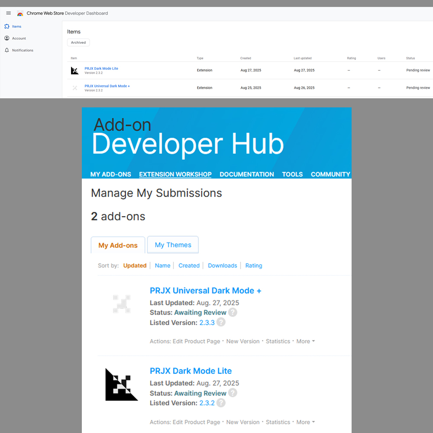
Task: Sort add-ons by Created
Action: (189, 265)
